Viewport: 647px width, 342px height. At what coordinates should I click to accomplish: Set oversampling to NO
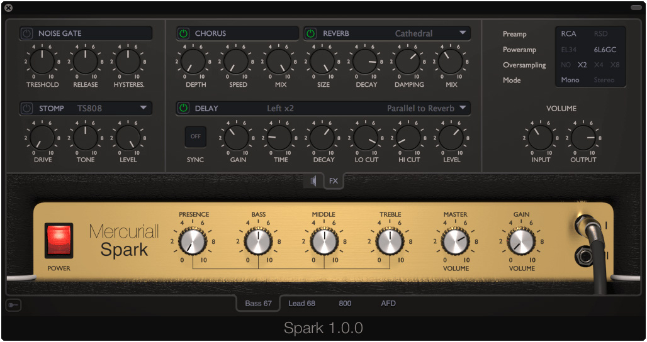(566, 65)
